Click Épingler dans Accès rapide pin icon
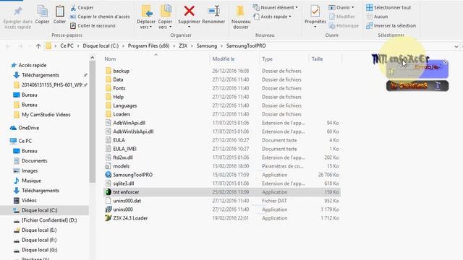 pyautogui.click(x=17, y=12)
